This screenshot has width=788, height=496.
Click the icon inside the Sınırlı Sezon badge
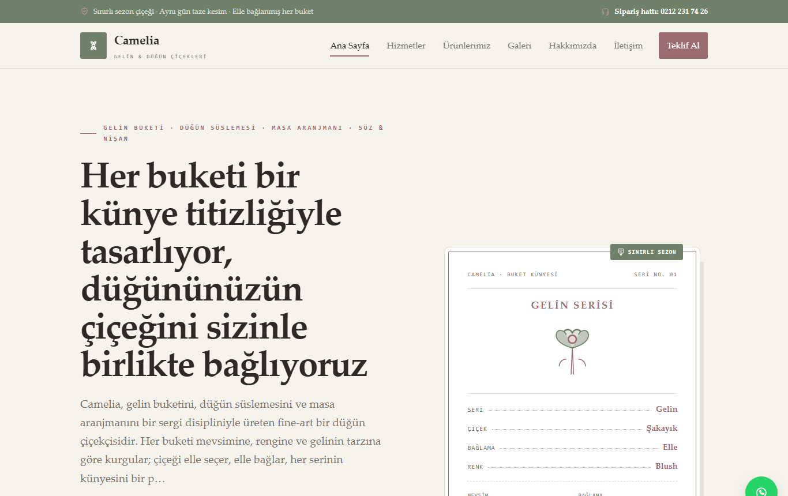click(621, 252)
